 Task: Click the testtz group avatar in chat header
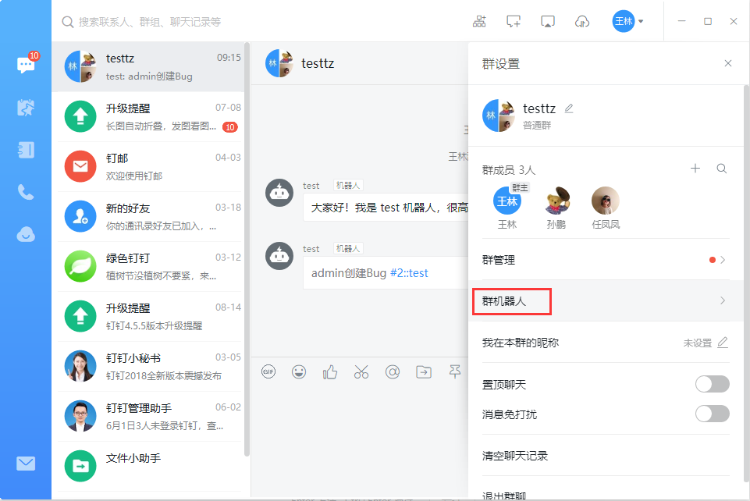click(x=279, y=63)
